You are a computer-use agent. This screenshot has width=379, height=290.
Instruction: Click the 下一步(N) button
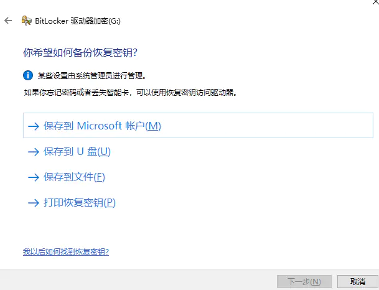(304, 281)
